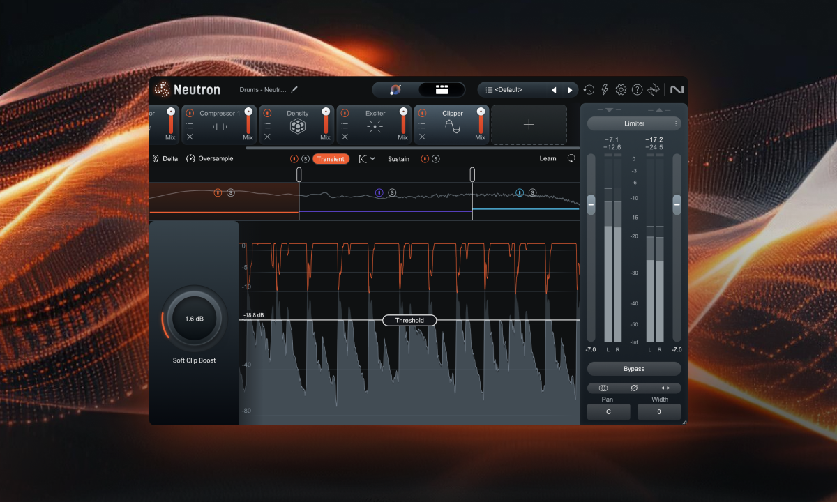The image size is (837, 502).
Task: Solo the blue high band
Action: pyautogui.click(x=533, y=192)
